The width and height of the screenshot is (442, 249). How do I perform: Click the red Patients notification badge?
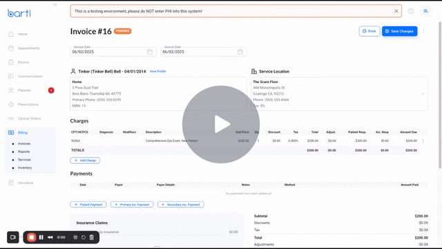click(51, 91)
